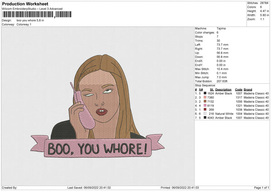Select the Max Stitch value 10.4 mm
271x191 pixels.
pyautogui.click(x=222, y=69)
